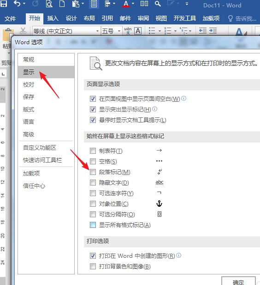Switch to the 审阅 ribbon tab
The width and height of the screenshot is (260, 285).
pyautogui.click(x=143, y=18)
